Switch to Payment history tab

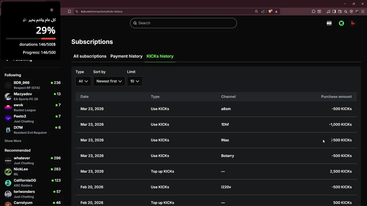coord(126,56)
